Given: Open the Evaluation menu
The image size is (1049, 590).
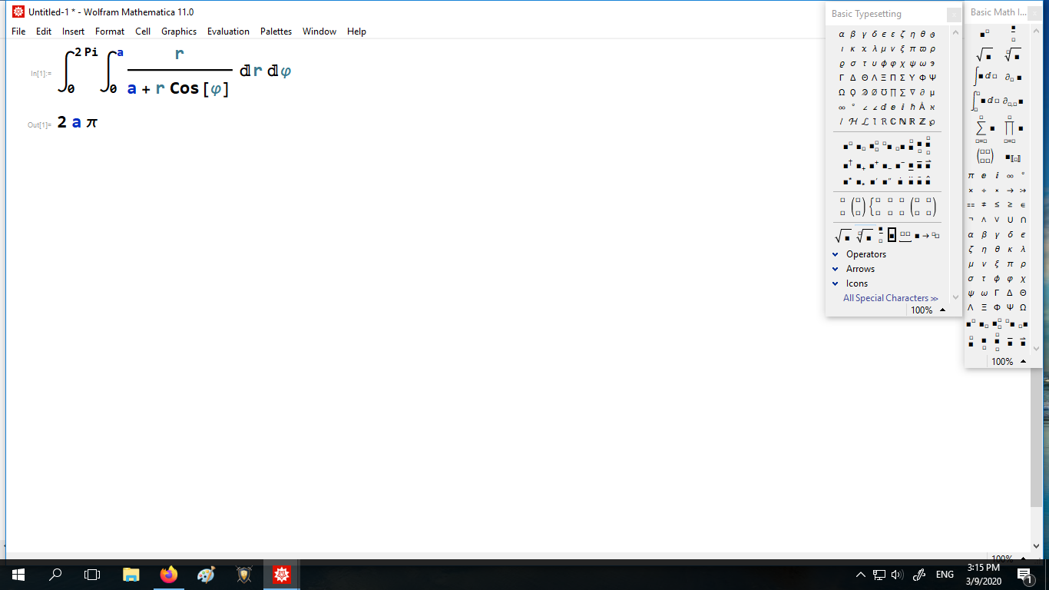Looking at the screenshot, I should click(x=228, y=31).
